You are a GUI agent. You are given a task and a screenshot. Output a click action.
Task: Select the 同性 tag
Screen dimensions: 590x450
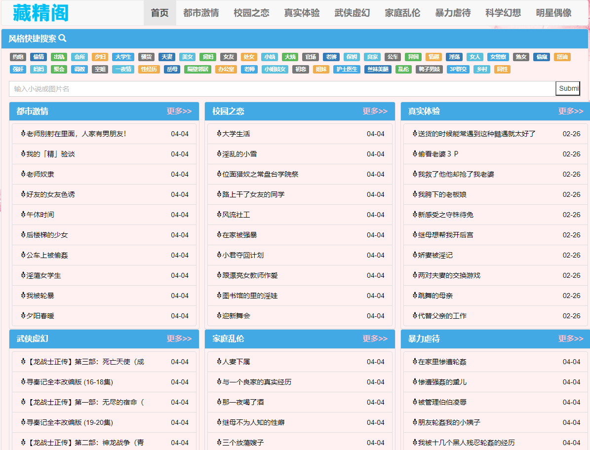(502, 69)
